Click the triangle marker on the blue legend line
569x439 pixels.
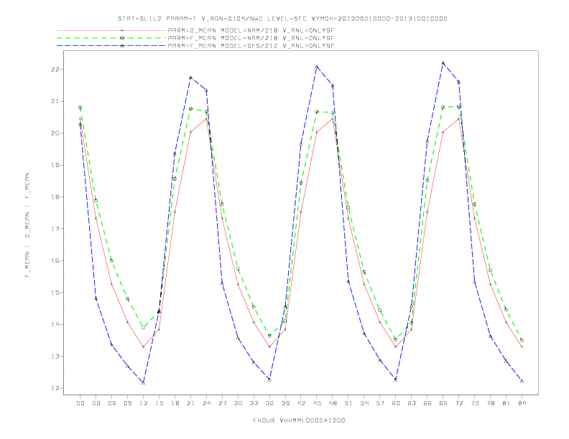[x=122, y=46]
